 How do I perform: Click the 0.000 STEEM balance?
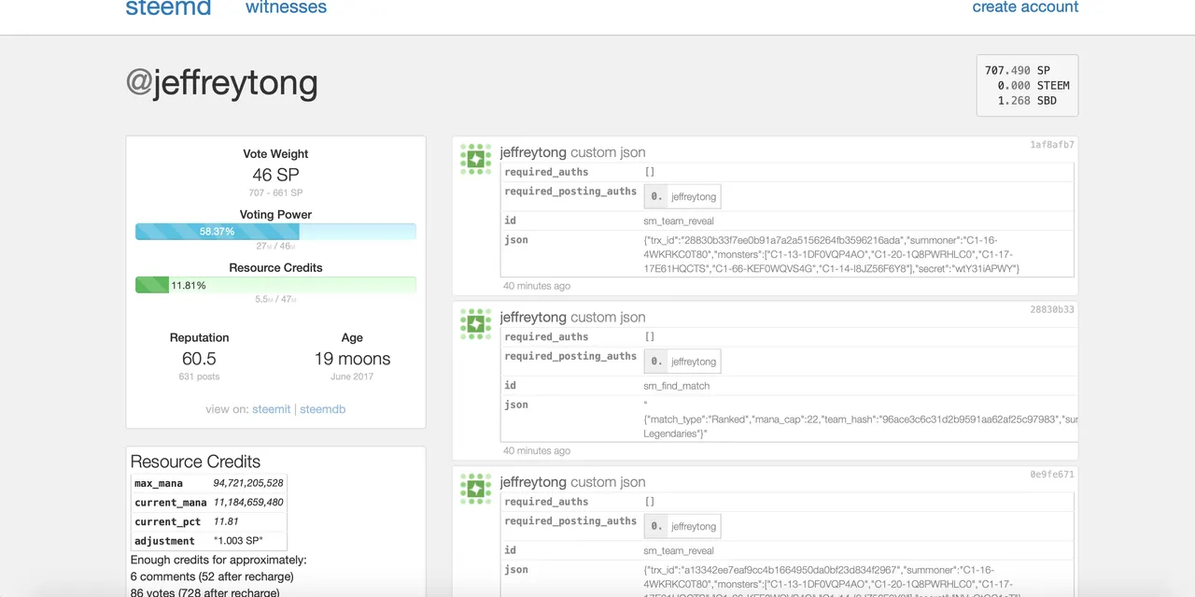[x=1033, y=85]
